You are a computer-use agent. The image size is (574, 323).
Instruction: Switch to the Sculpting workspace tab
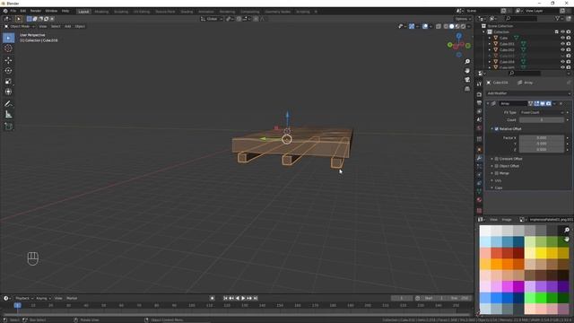pyautogui.click(x=121, y=12)
